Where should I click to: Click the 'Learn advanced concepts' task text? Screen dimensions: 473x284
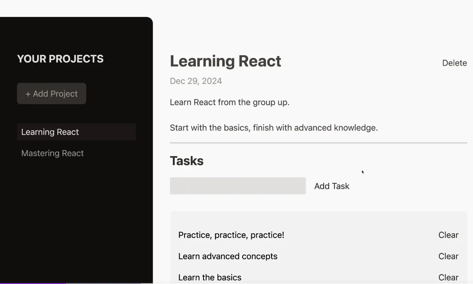tap(228, 256)
